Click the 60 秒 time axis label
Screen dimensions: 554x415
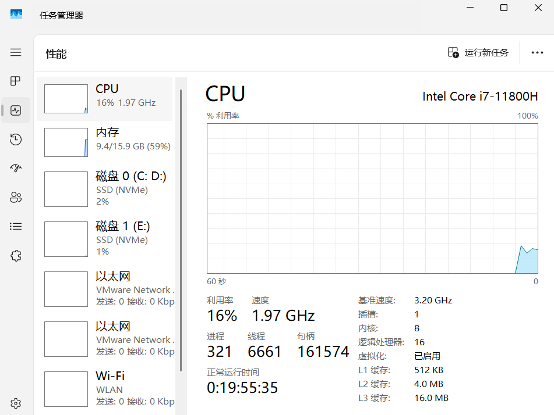pyautogui.click(x=217, y=281)
